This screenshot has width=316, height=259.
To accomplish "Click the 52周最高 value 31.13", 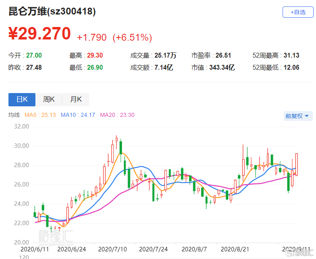I will click(291, 55).
